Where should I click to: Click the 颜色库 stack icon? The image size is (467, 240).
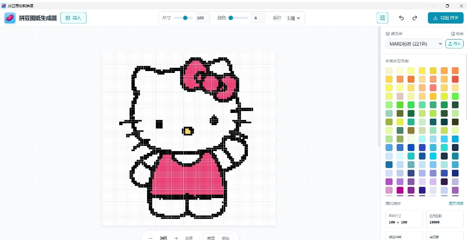click(x=387, y=34)
